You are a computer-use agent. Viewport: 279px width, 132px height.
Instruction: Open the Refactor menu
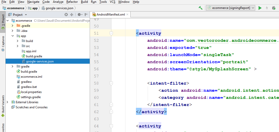(72, 2)
